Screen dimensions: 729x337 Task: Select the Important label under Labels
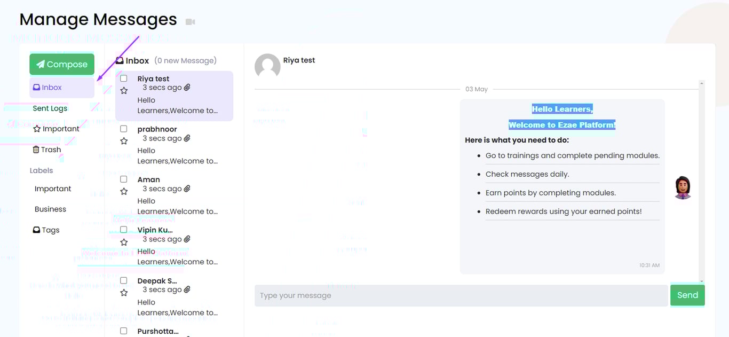pos(53,189)
